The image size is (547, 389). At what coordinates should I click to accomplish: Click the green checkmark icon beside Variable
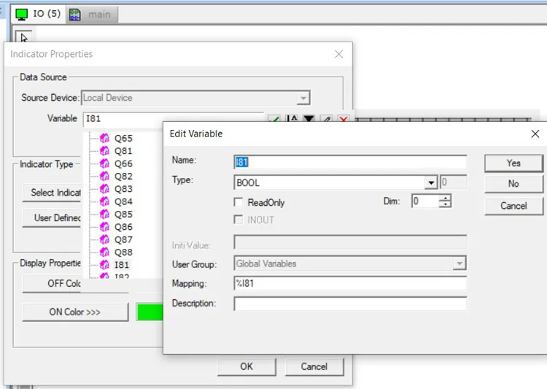(274, 119)
